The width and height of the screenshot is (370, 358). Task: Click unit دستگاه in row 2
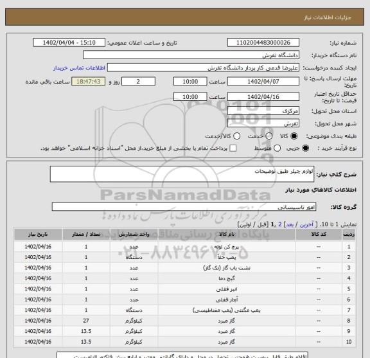(x=134, y=257)
